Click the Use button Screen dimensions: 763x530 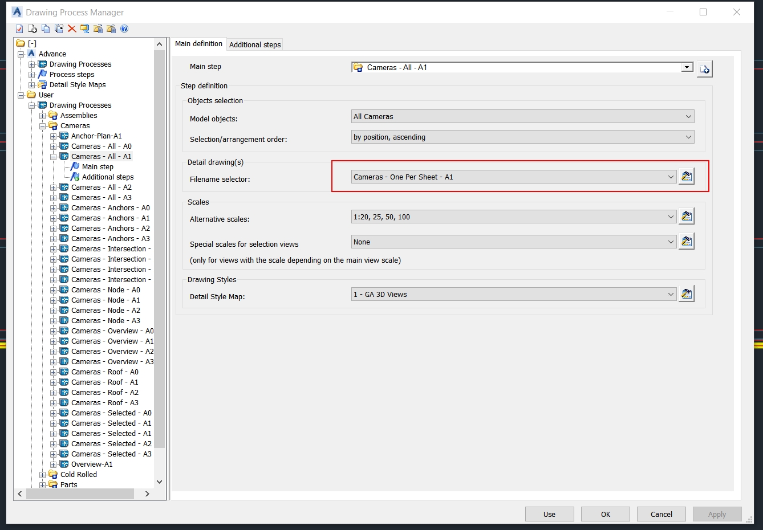click(x=549, y=513)
